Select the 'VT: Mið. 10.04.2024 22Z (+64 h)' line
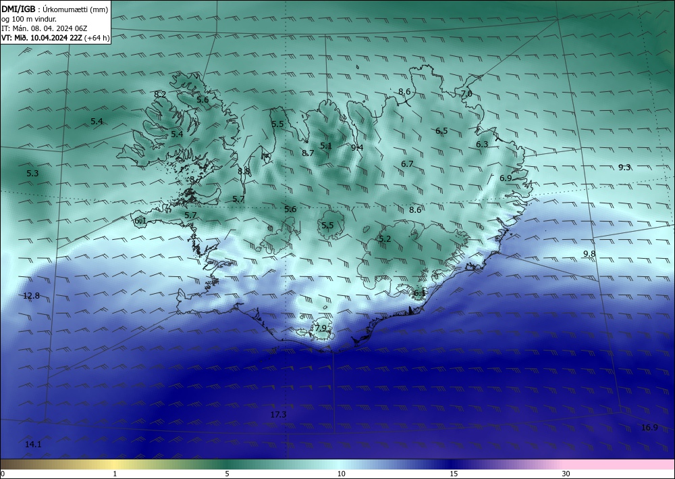 coord(55,38)
